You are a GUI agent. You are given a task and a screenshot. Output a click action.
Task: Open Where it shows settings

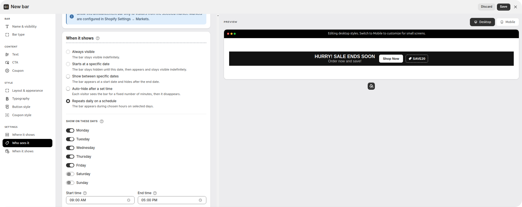tap(27, 135)
